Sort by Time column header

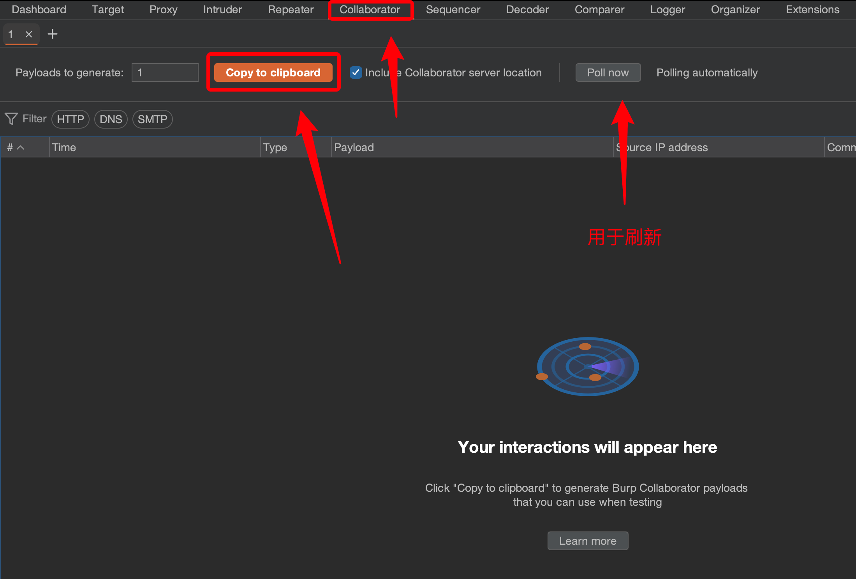tap(154, 148)
